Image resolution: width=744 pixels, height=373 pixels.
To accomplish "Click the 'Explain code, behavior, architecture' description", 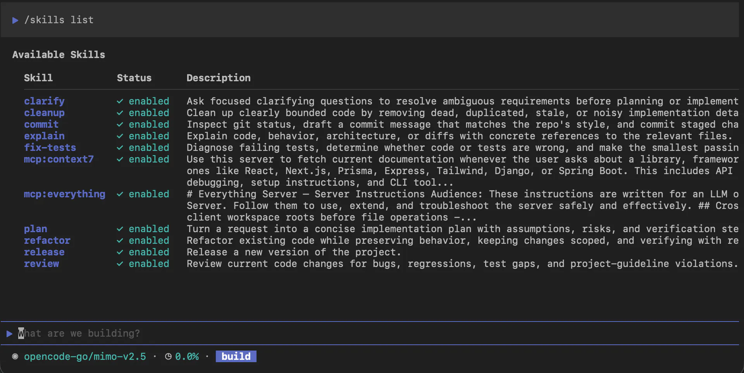I will pos(459,136).
